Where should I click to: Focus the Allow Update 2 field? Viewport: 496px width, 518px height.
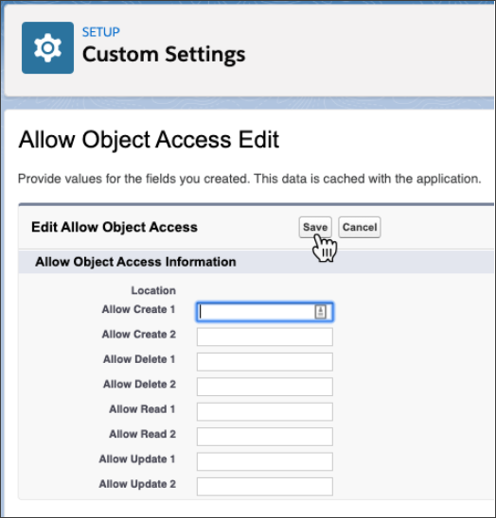point(265,486)
